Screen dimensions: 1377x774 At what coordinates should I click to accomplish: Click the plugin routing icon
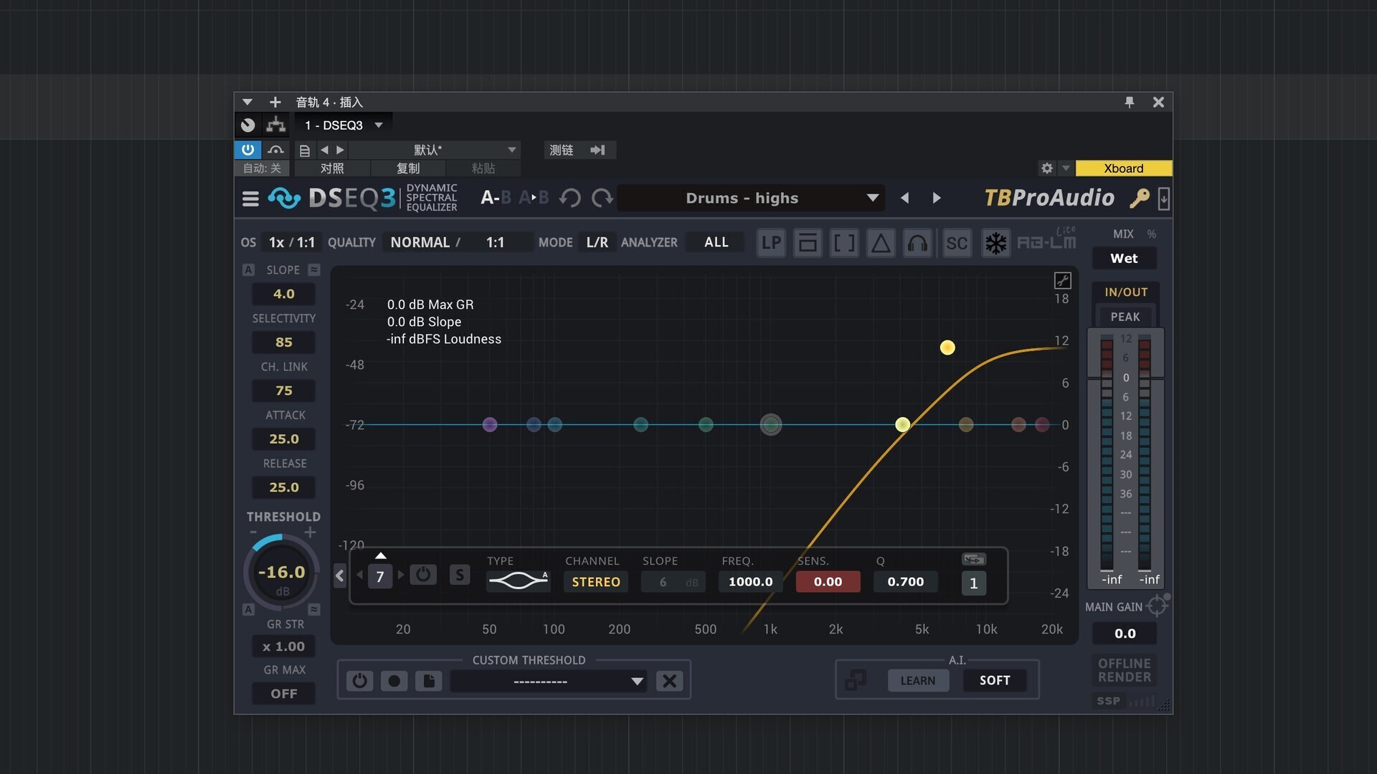coord(275,125)
